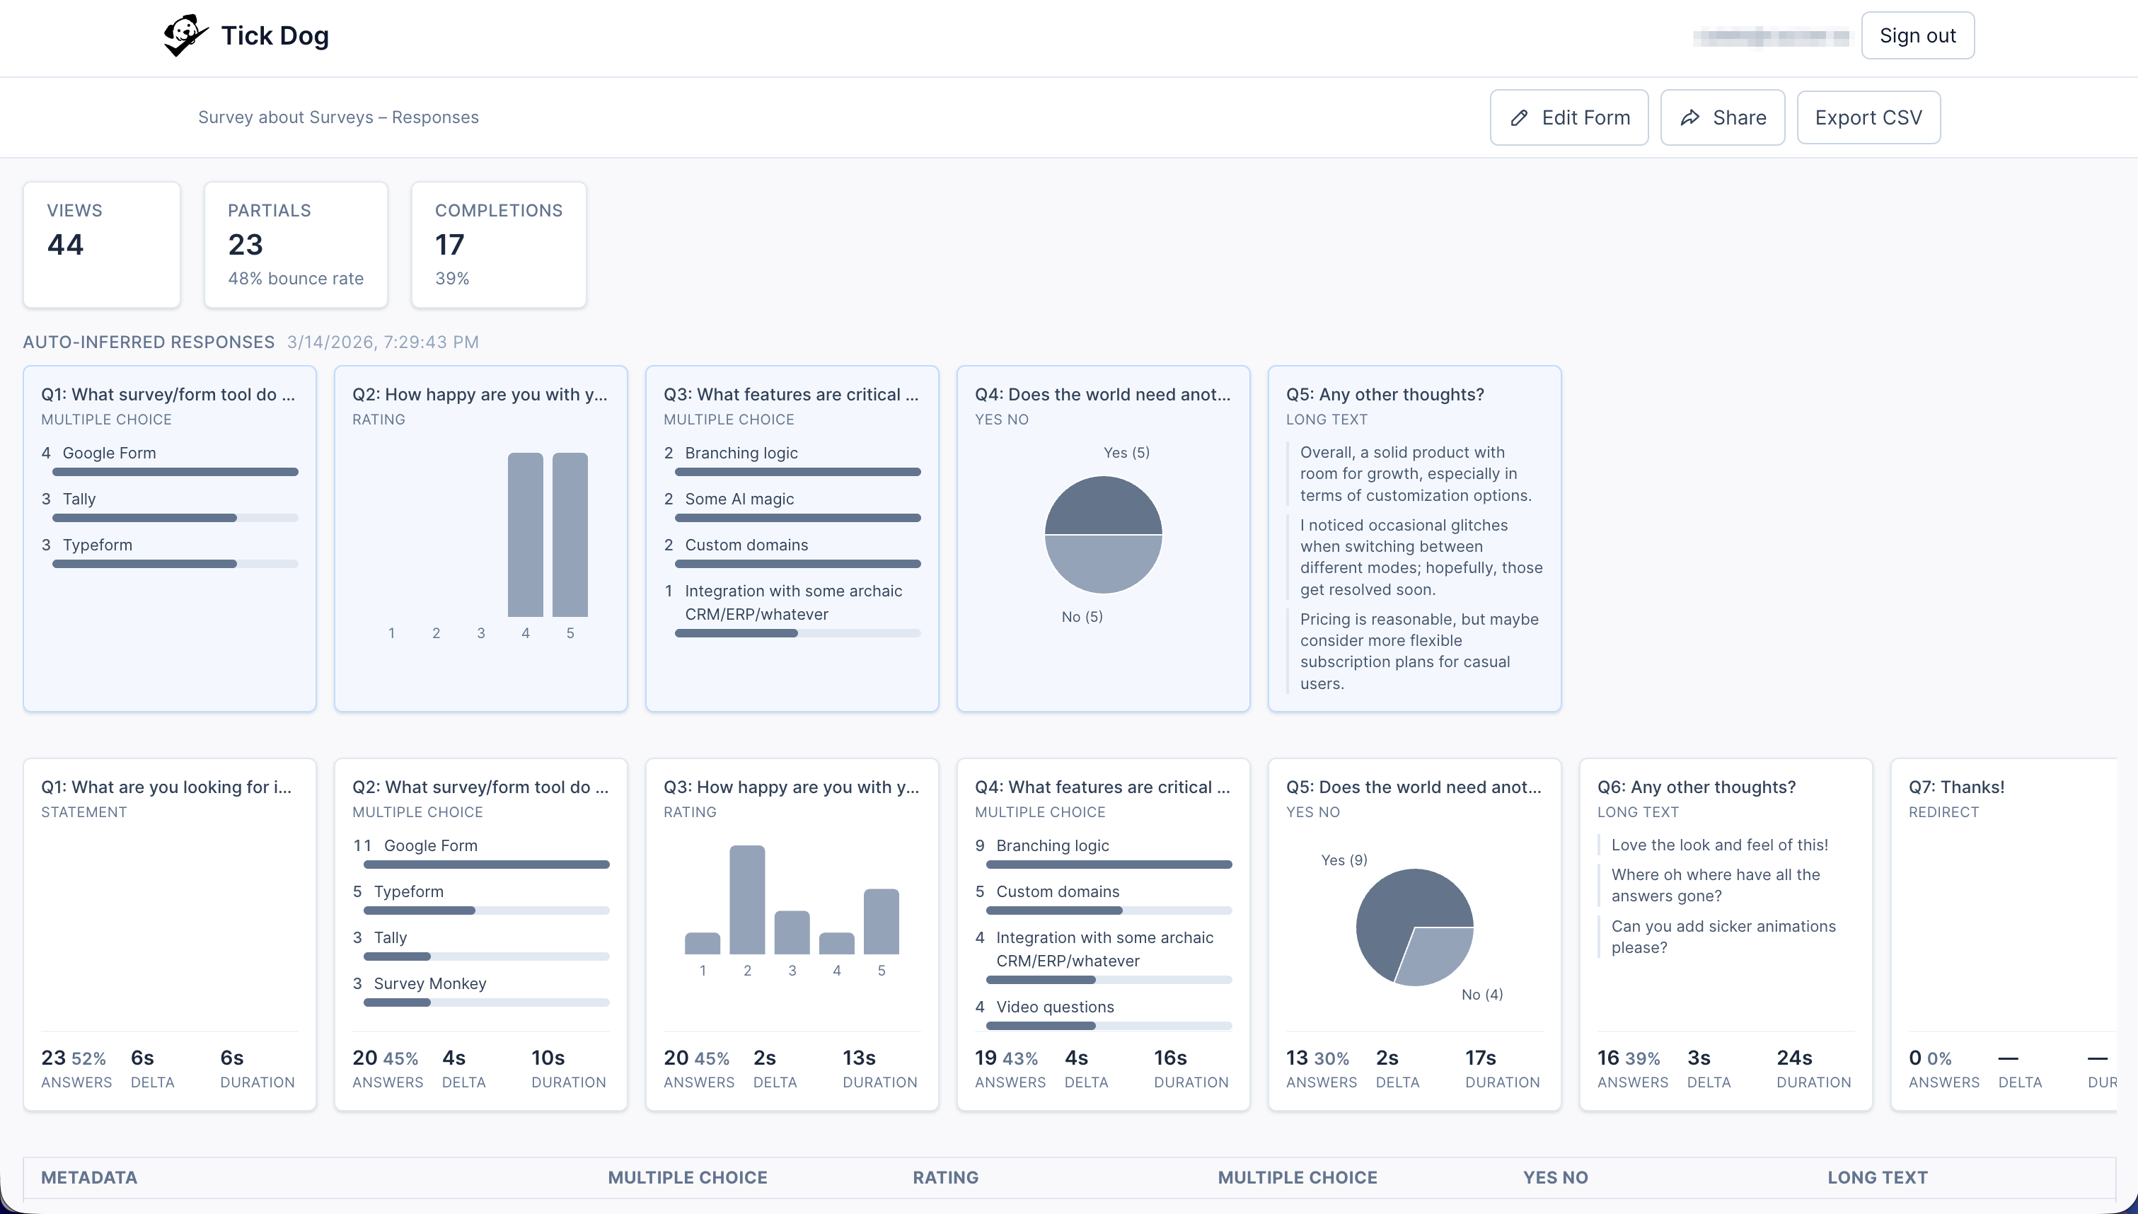Click the Export CSV button

[x=1868, y=117]
